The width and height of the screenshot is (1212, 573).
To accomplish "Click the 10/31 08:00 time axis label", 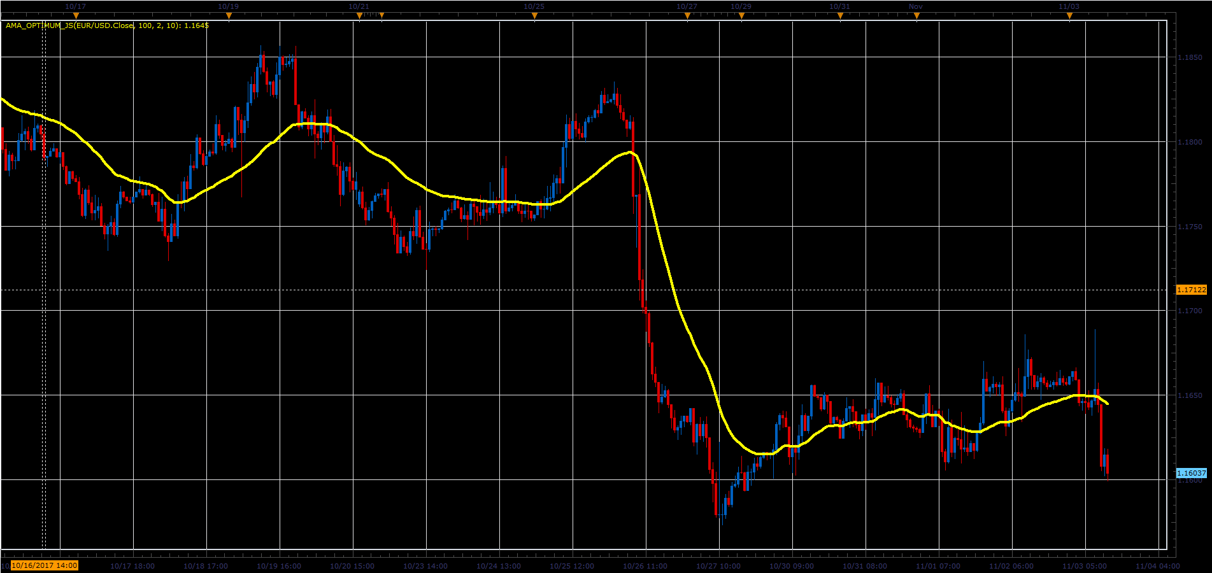I will 865,566.
